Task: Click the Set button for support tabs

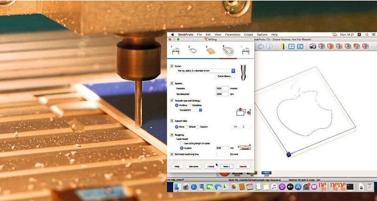Action: click(x=236, y=127)
